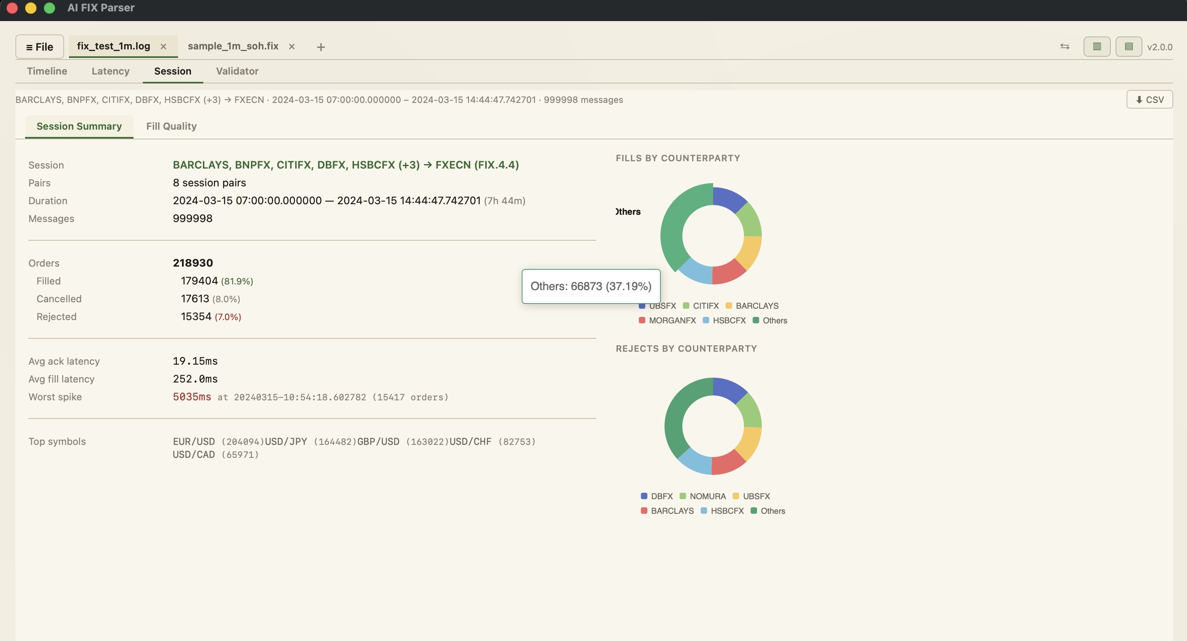The height and width of the screenshot is (641, 1187).
Task: Toggle the DBFX legend entry
Action: [x=657, y=496]
